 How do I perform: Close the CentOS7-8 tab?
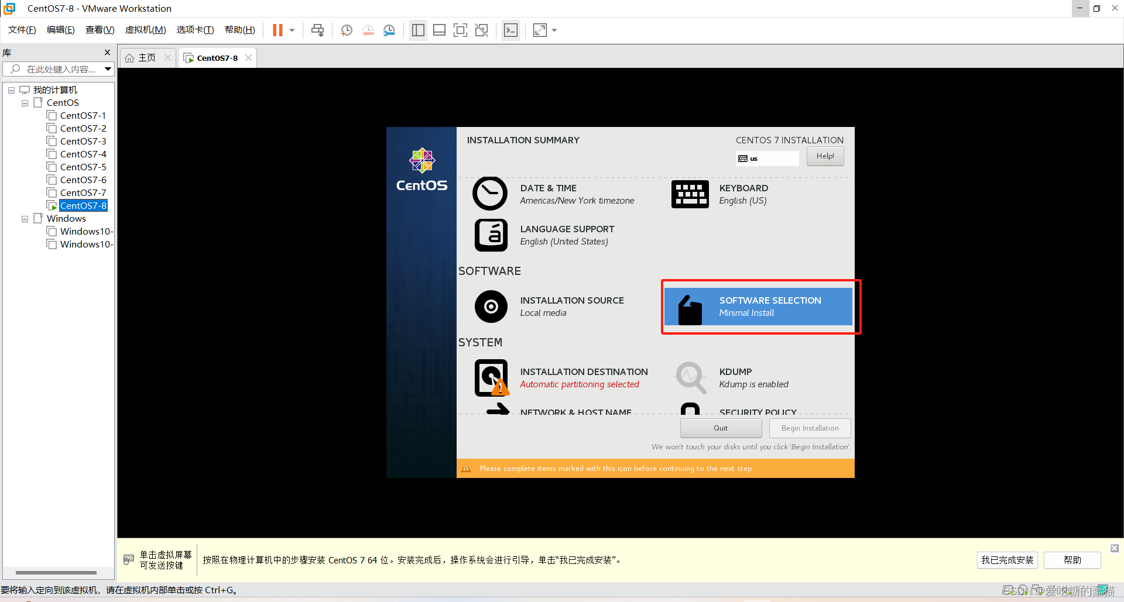pyautogui.click(x=249, y=57)
